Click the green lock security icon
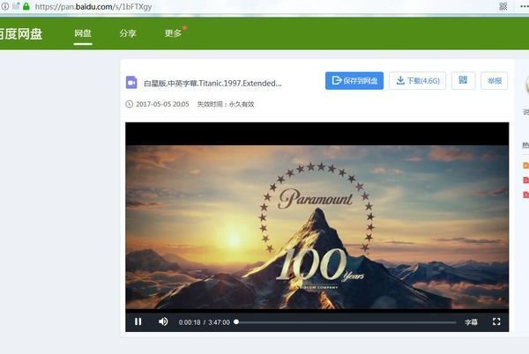The height and width of the screenshot is (354, 529). tap(27, 6)
